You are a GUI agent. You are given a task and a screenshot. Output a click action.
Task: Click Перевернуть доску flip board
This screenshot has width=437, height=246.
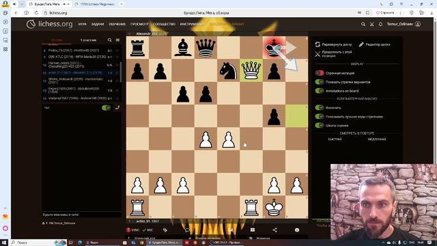[x=334, y=44]
